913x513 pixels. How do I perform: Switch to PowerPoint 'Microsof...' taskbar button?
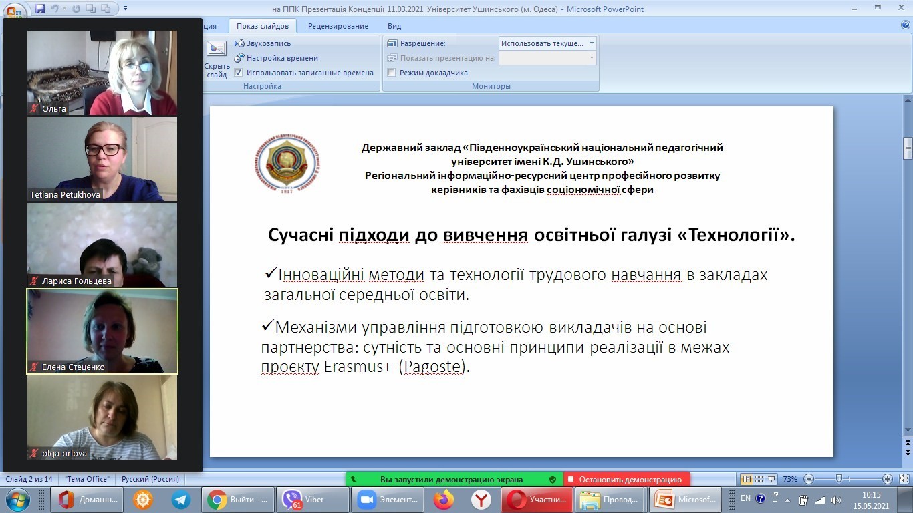point(686,500)
